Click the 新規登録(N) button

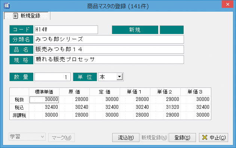tap(154, 138)
